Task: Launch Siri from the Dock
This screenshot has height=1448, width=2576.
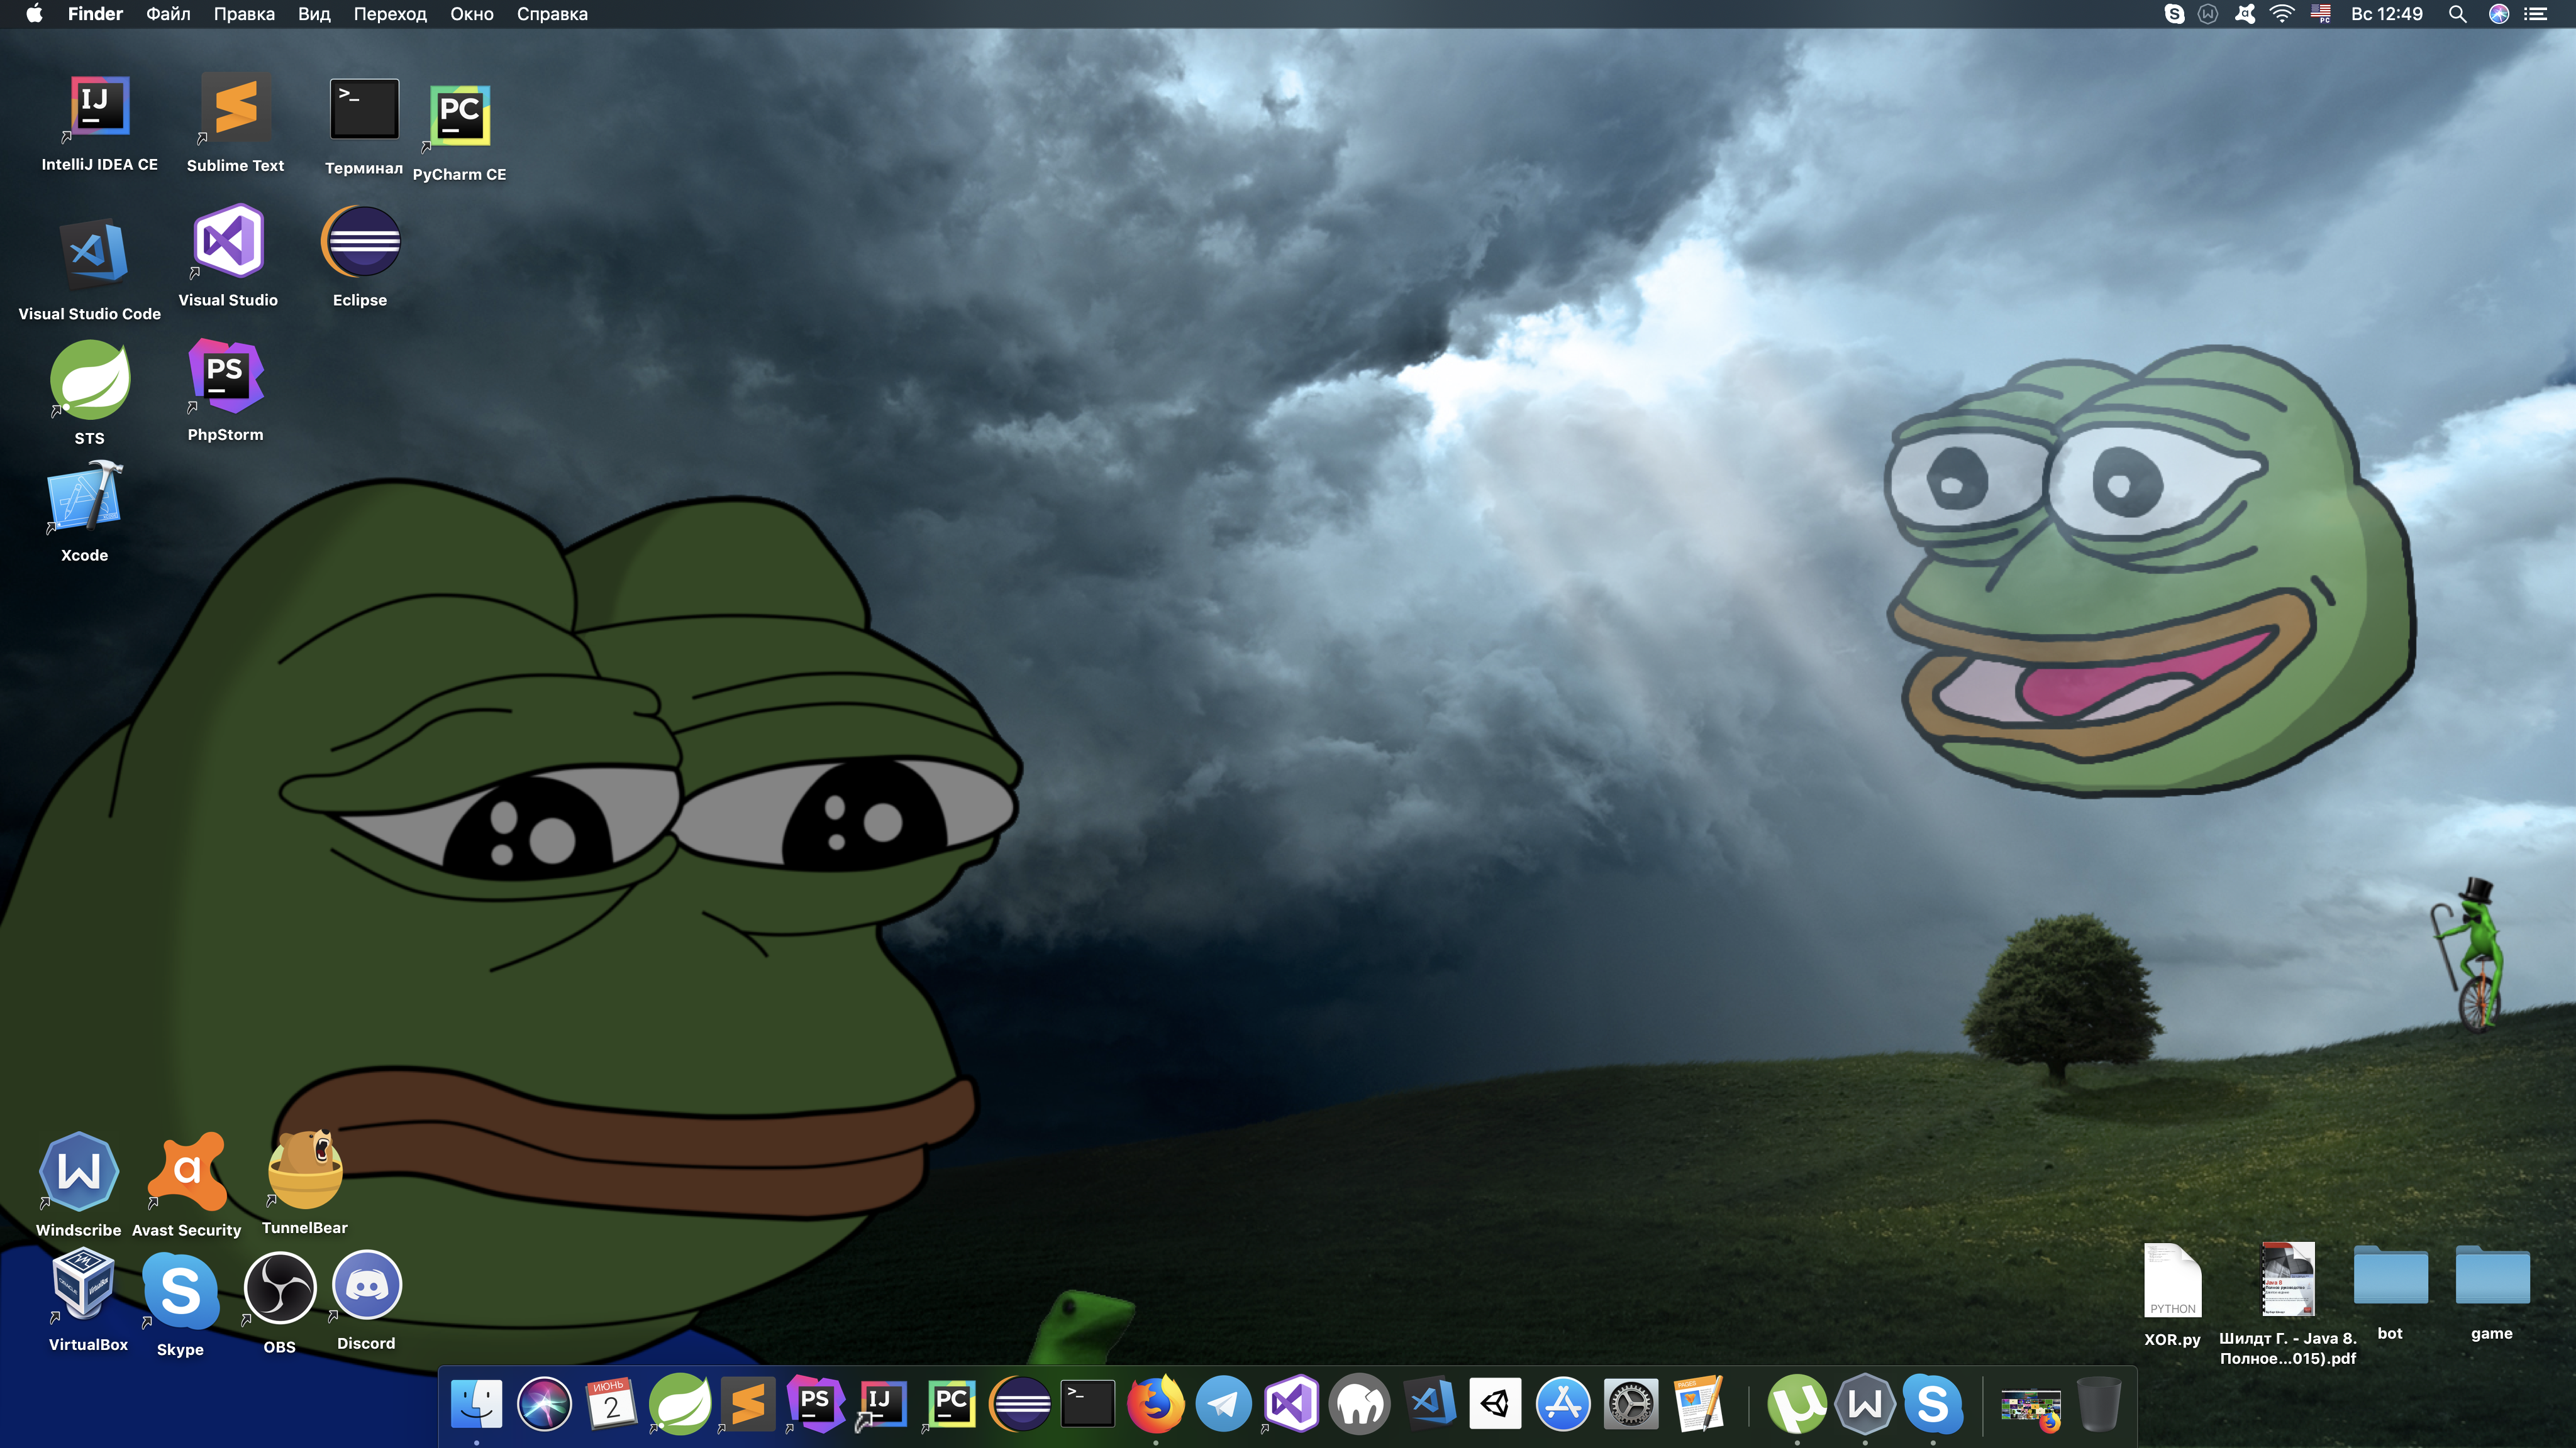Action: [544, 1404]
